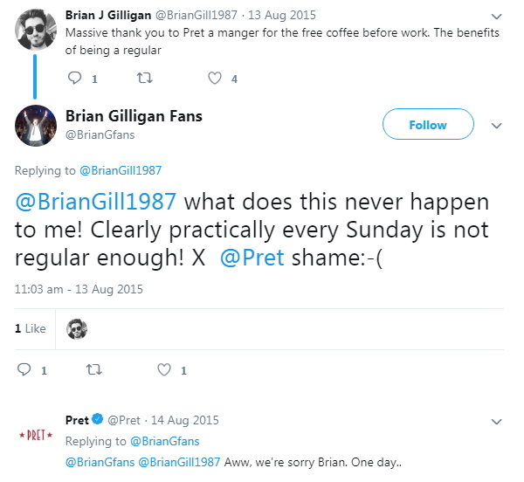The width and height of the screenshot is (524, 482).
Task: View who liked via the 1 Like count
Action: click(x=30, y=328)
